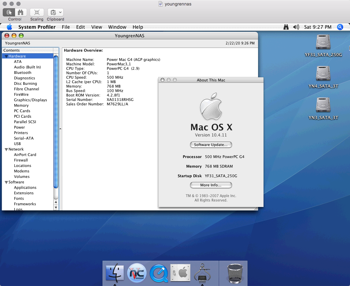This screenshot has width=350, height=286.
Task: Select Diagnostics in Contents list
Action: pyautogui.click(x=25, y=78)
